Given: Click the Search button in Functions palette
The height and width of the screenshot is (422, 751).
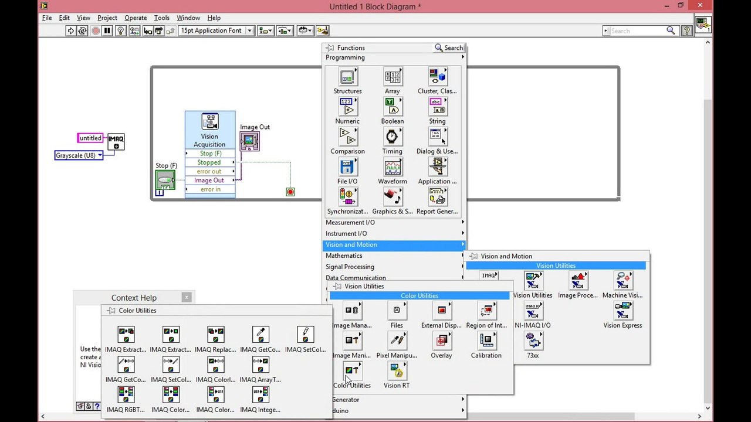Looking at the screenshot, I should (x=449, y=47).
